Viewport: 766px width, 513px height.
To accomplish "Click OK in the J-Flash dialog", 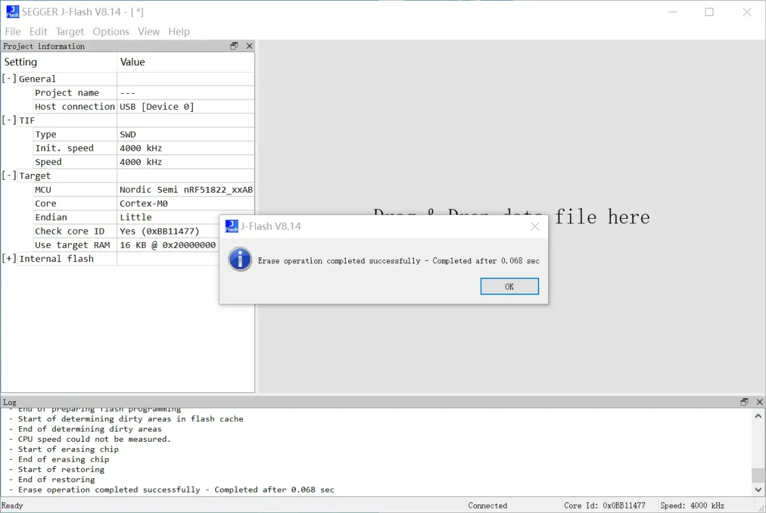I will 509,286.
